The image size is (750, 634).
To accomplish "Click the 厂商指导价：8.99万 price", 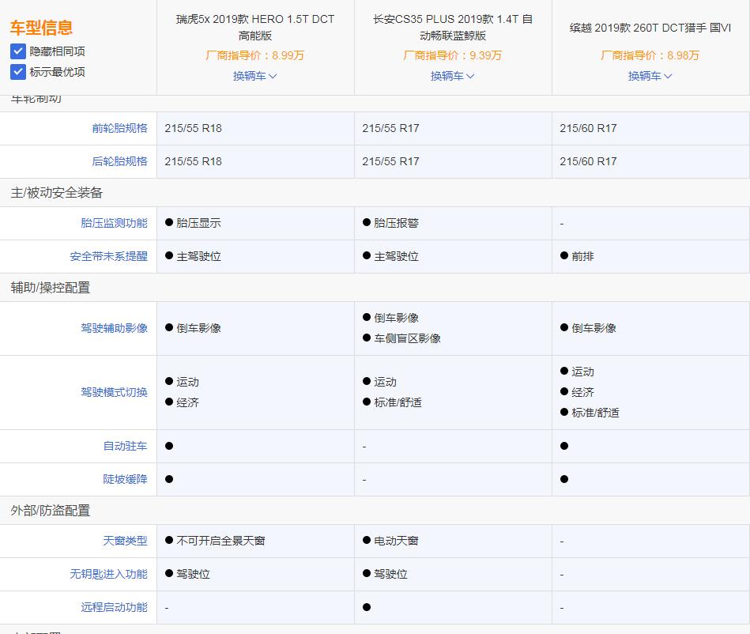I will tap(255, 55).
